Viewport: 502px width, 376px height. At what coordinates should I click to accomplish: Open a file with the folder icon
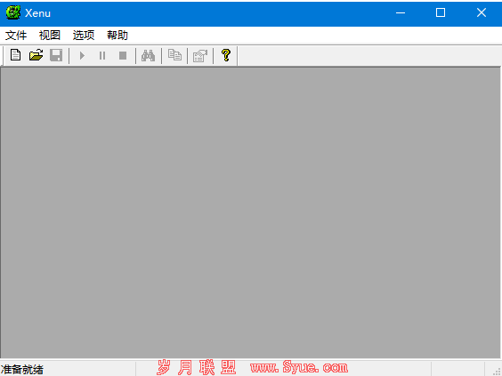(36, 55)
